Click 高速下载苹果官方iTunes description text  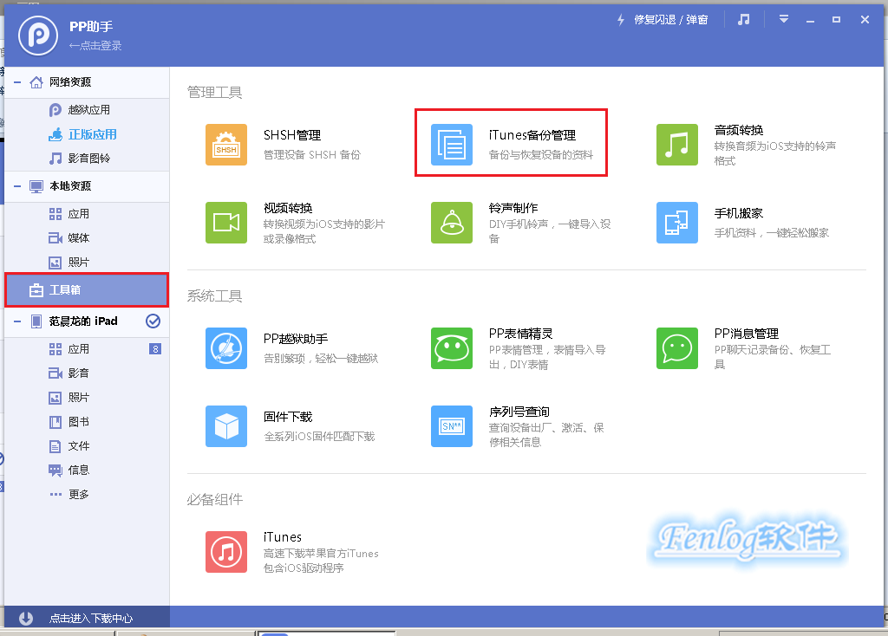coord(321,554)
